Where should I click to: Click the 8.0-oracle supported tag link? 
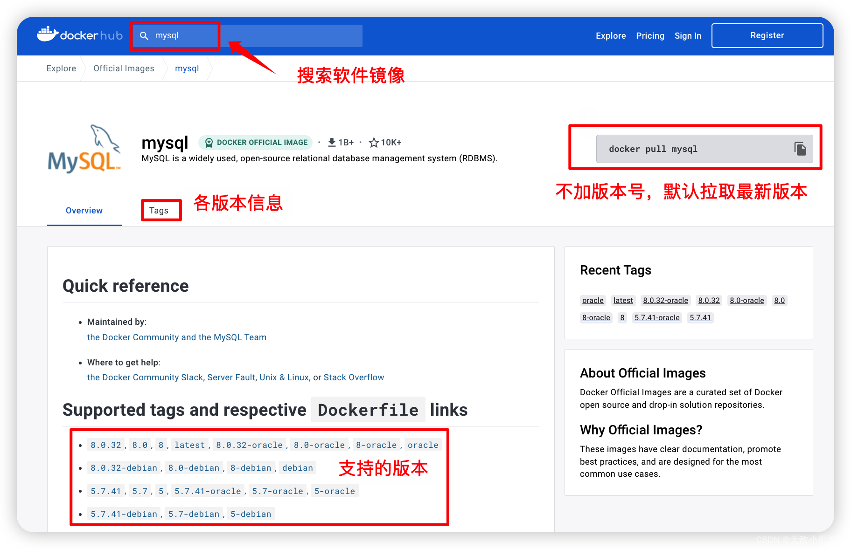click(x=319, y=445)
